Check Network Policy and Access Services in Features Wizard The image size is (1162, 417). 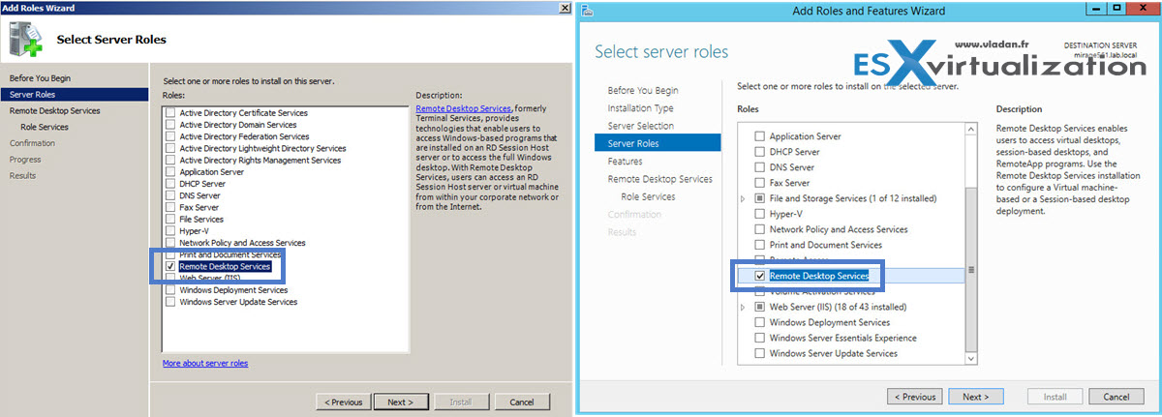759,229
